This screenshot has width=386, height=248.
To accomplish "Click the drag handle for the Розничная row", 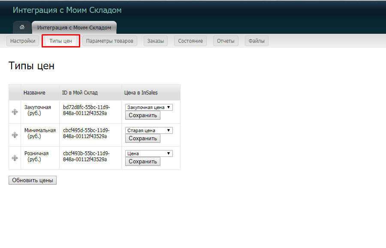I will pyautogui.click(x=15, y=158).
